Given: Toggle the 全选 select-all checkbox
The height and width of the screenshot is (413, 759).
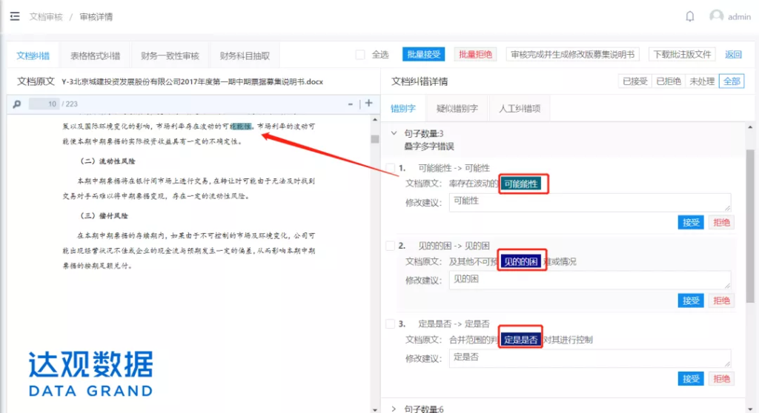Looking at the screenshot, I should (x=360, y=55).
